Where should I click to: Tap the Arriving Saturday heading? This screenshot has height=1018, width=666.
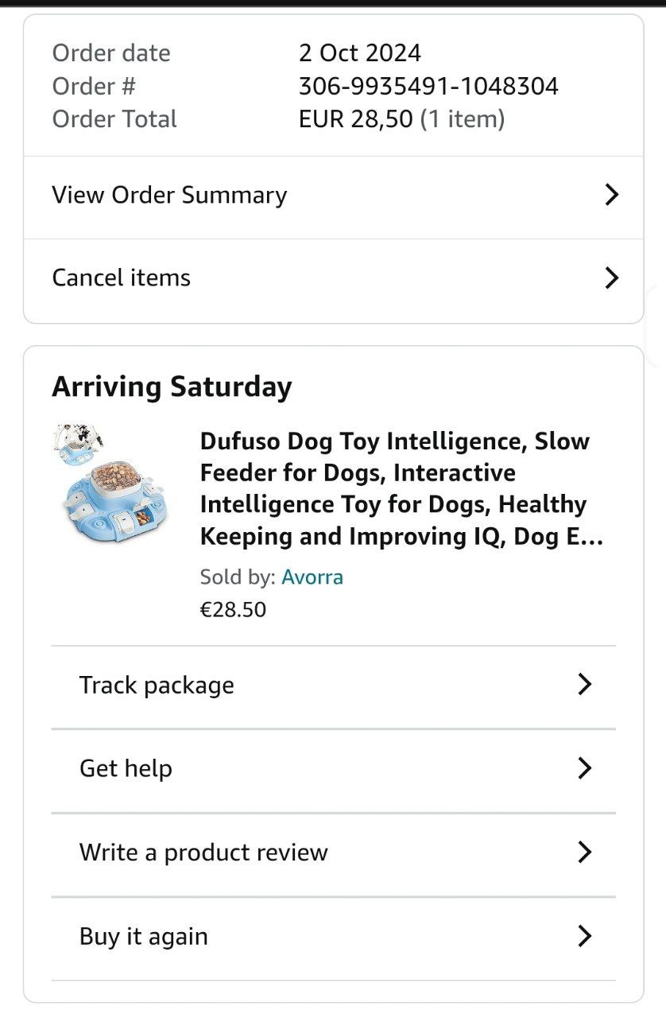pyautogui.click(x=172, y=387)
